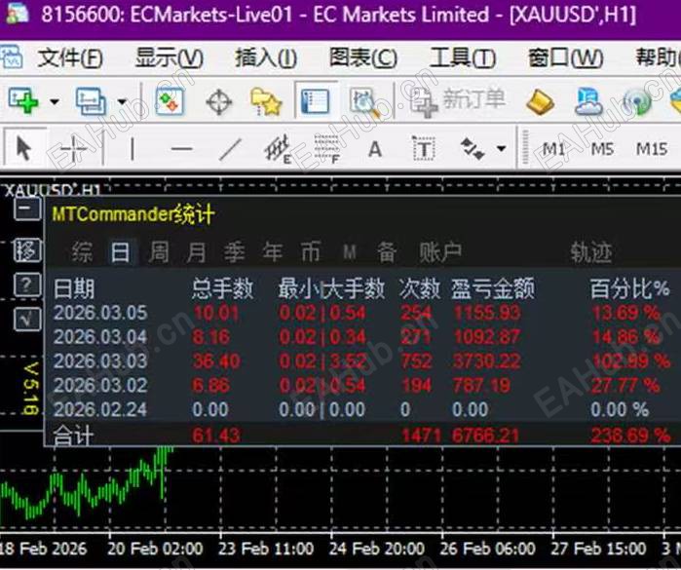The height and width of the screenshot is (570, 681).
Task: Select the 季 quarterly tab
Action: (235, 252)
